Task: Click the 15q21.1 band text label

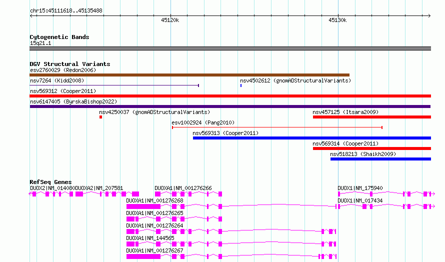Action: click(x=40, y=43)
